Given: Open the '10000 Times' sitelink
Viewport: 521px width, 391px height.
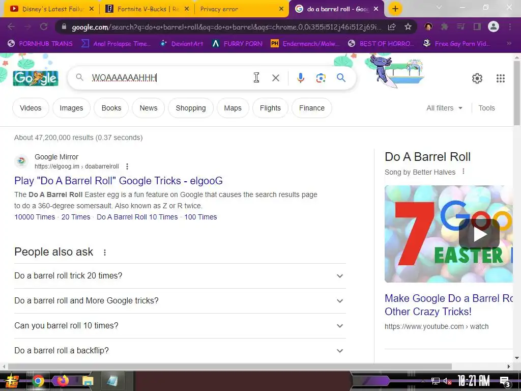Looking at the screenshot, I should point(35,217).
